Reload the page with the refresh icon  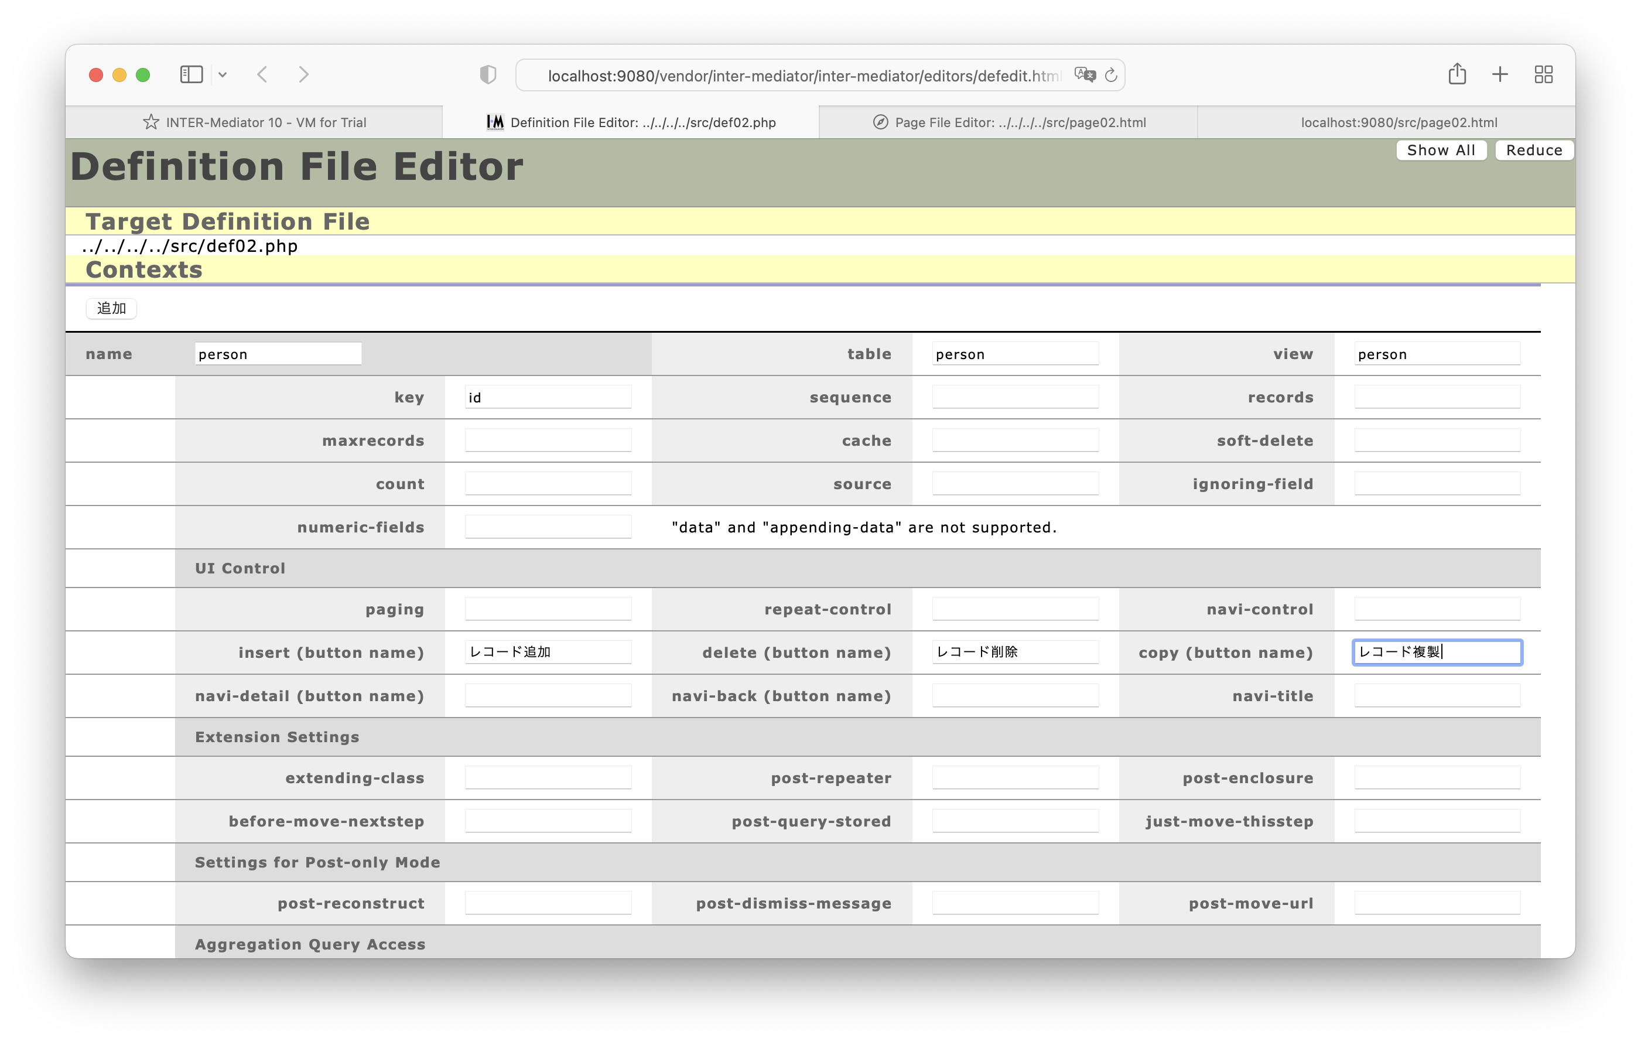[x=1111, y=75]
